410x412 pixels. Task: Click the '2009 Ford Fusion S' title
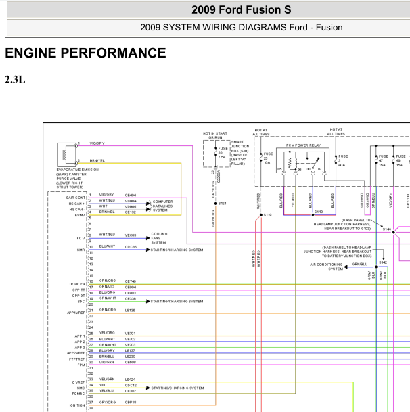coord(242,9)
